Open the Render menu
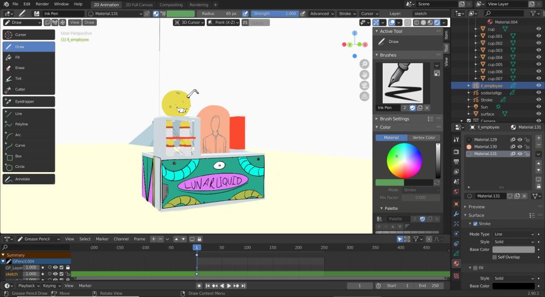The height and width of the screenshot is (297, 545). (42, 4)
